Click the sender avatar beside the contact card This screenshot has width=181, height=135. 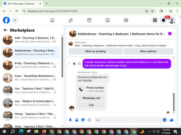pyautogui.click(x=72, y=108)
